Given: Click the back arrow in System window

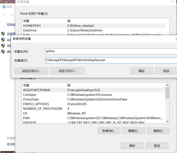Looking at the screenshot, I should pos(4,15).
